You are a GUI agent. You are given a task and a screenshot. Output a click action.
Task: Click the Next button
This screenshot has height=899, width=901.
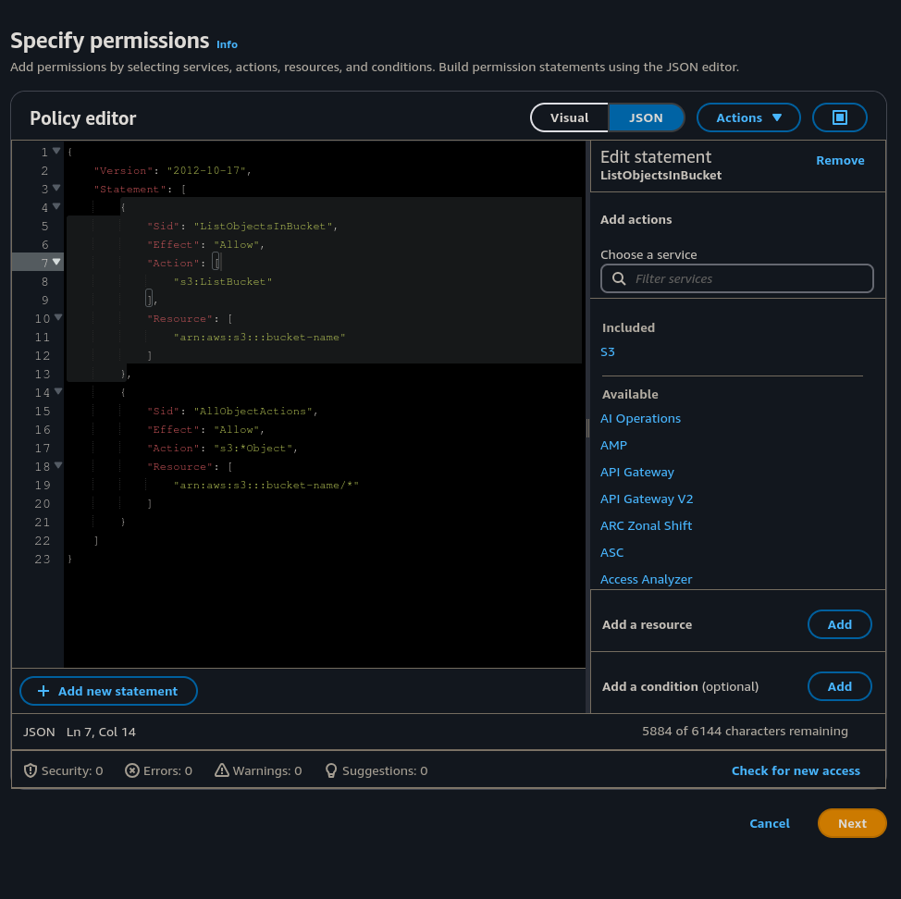pyautogui.click(x=851, y=823)
